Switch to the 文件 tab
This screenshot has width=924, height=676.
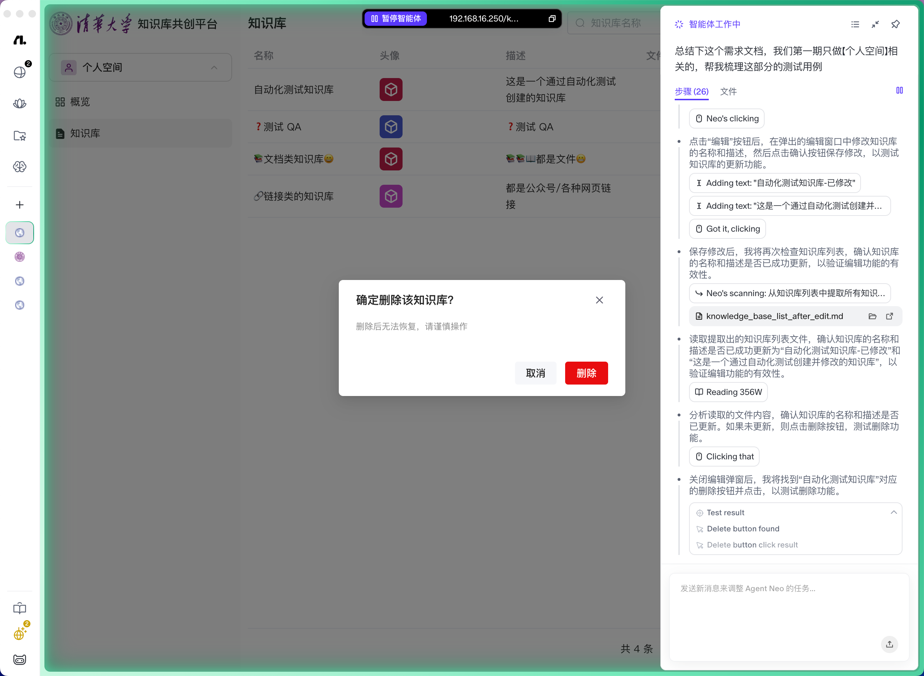(728, 91)
